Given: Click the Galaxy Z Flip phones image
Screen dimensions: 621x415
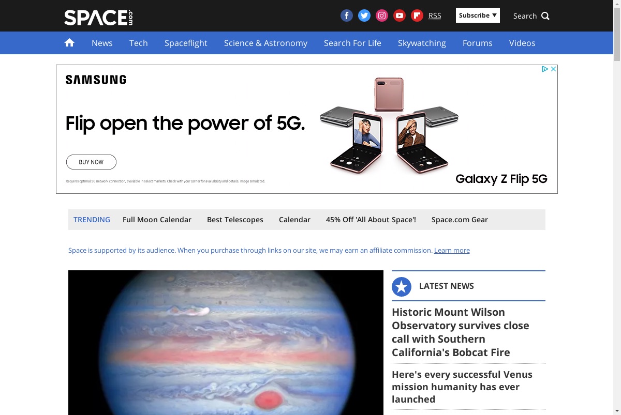Looking at the screenshot, I should pos(389,125).
